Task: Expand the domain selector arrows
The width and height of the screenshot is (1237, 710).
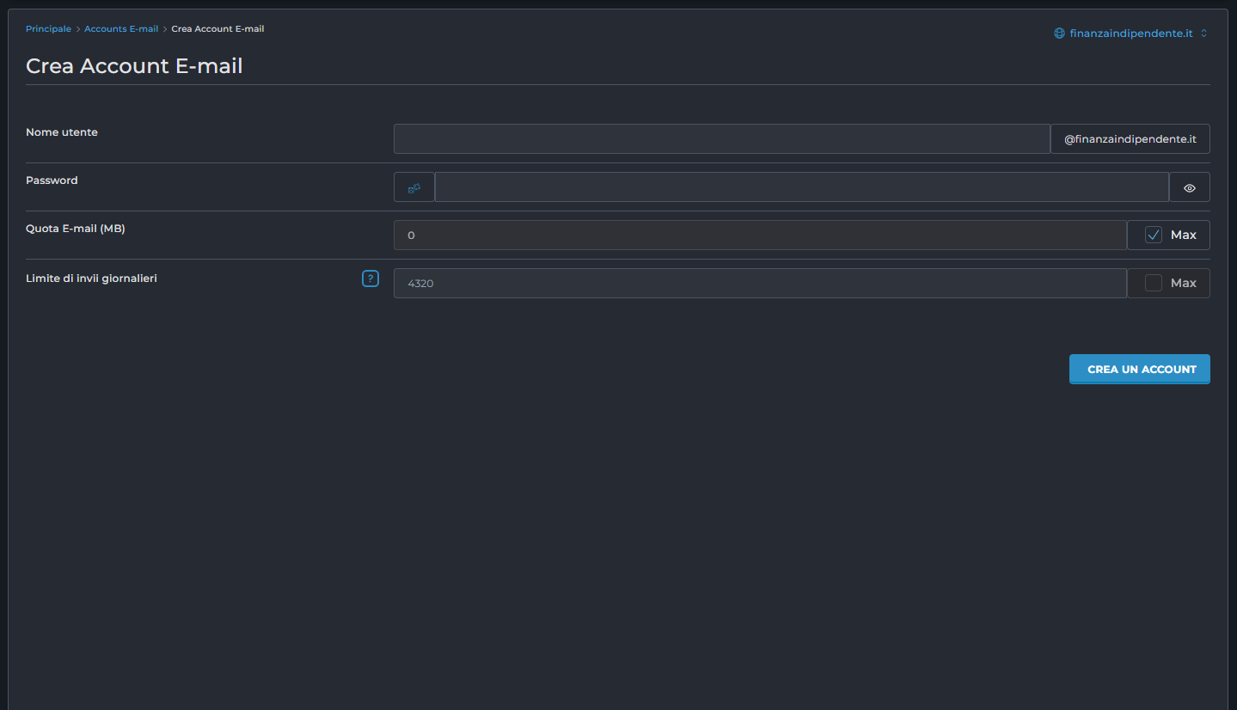Action: click(1203, 34)
